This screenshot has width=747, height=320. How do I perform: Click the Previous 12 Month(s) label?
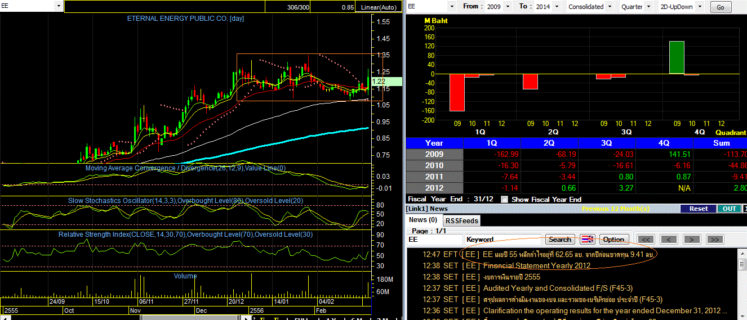tap(616, 209)
